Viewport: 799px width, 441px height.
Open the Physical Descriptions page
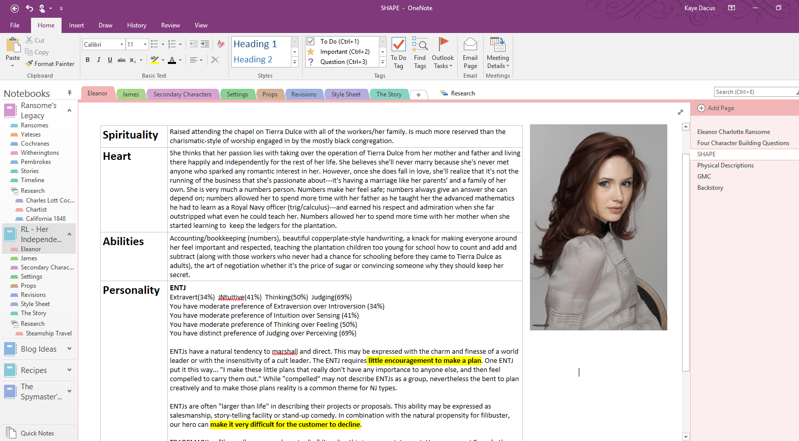[725, 165]
